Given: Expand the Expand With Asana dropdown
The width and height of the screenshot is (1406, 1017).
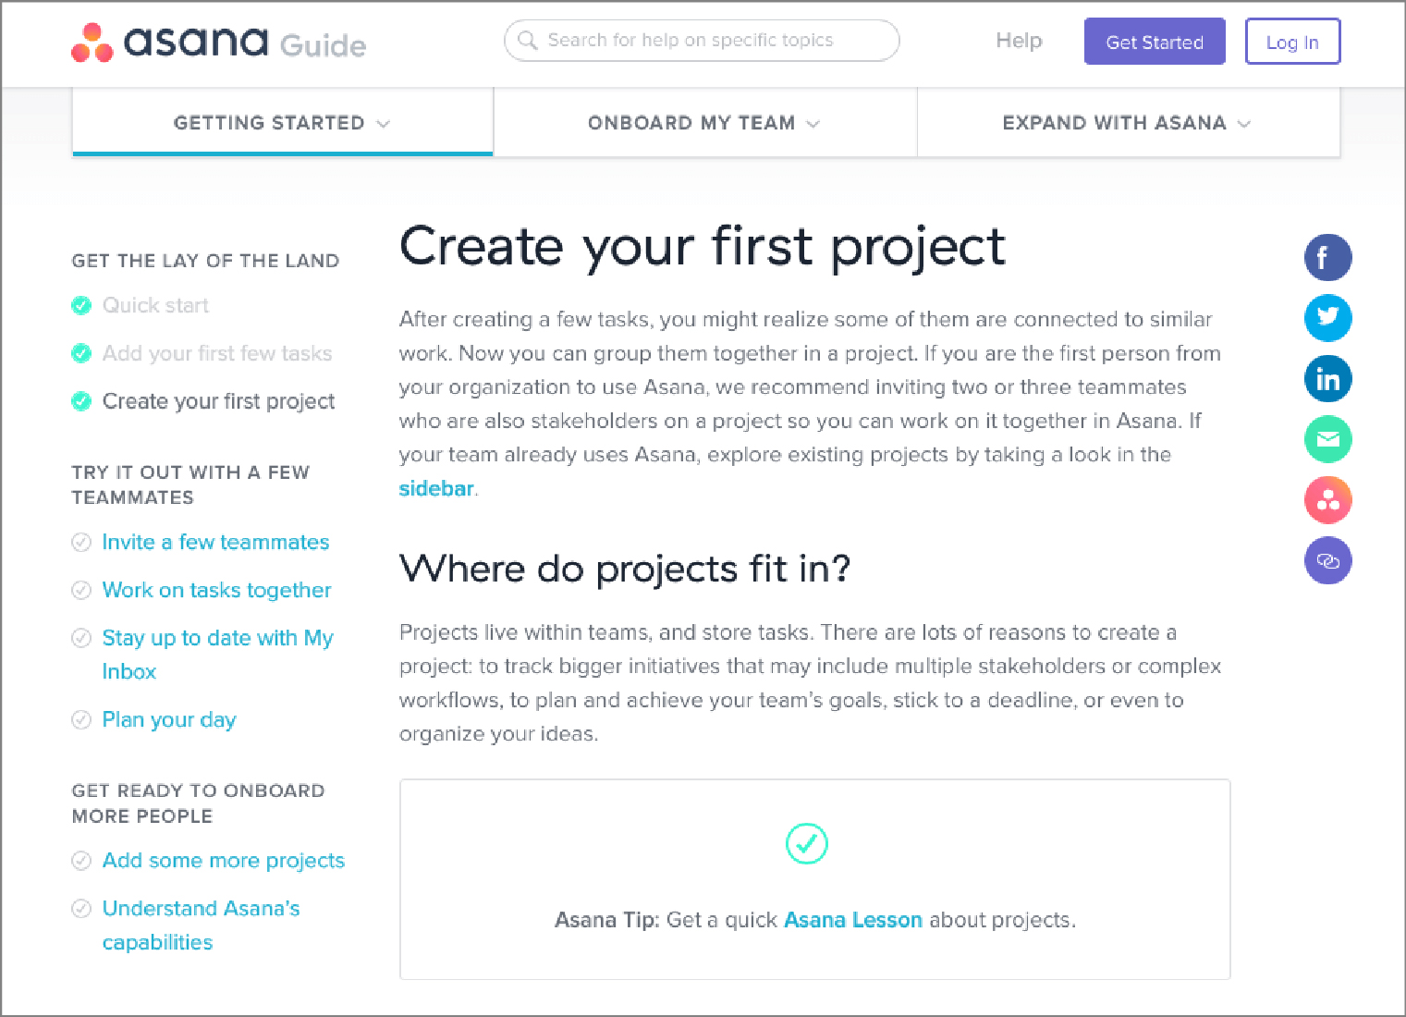Looking at the screenshot, I should (1244, 123).
